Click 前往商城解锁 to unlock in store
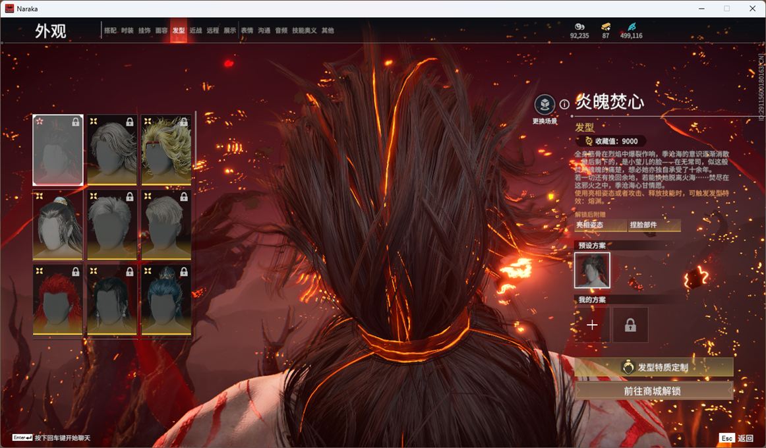This screenshot has width=766, height=448. (654, 391)
